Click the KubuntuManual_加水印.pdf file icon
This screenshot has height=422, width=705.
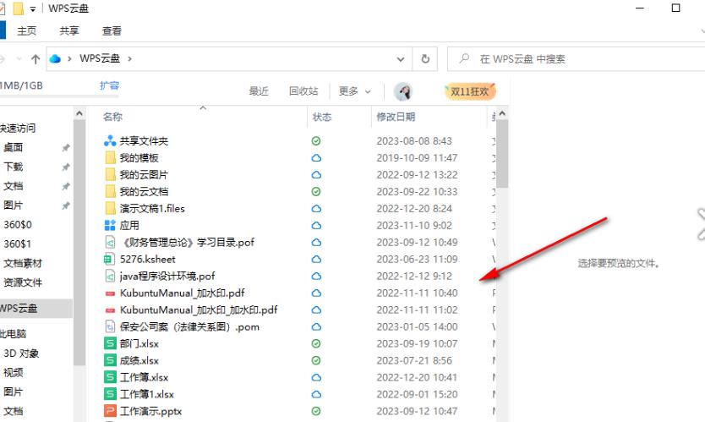(x=110, y=293)
